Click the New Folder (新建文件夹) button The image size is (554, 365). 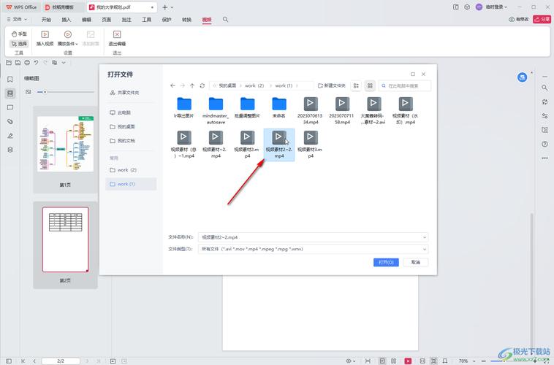point(331,85)
